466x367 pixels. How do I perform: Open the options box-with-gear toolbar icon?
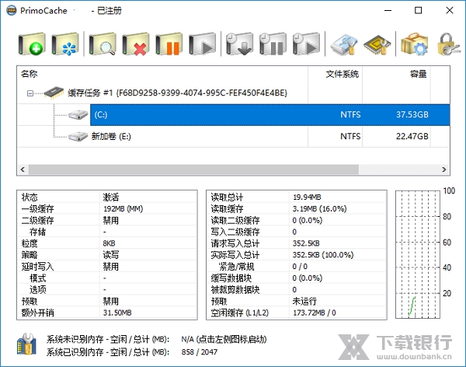(x=416, y=44)
